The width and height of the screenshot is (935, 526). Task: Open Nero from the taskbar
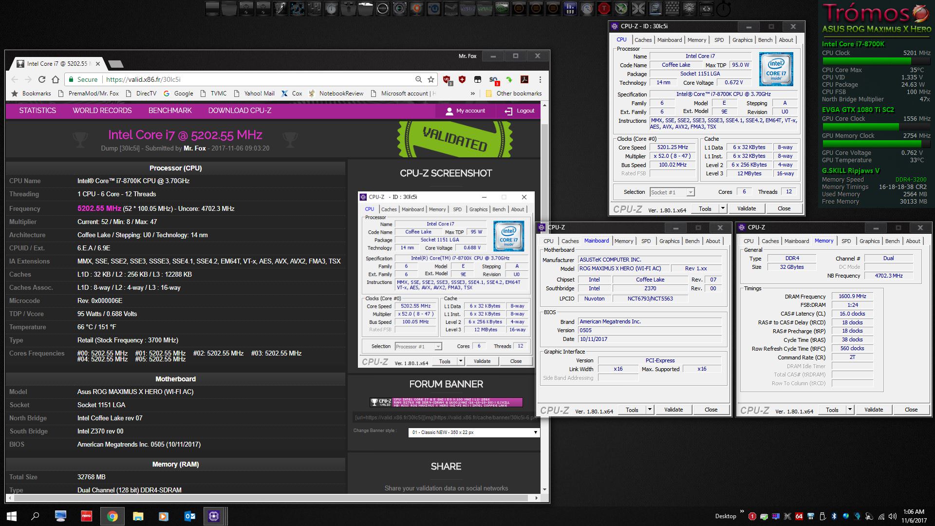86,516
